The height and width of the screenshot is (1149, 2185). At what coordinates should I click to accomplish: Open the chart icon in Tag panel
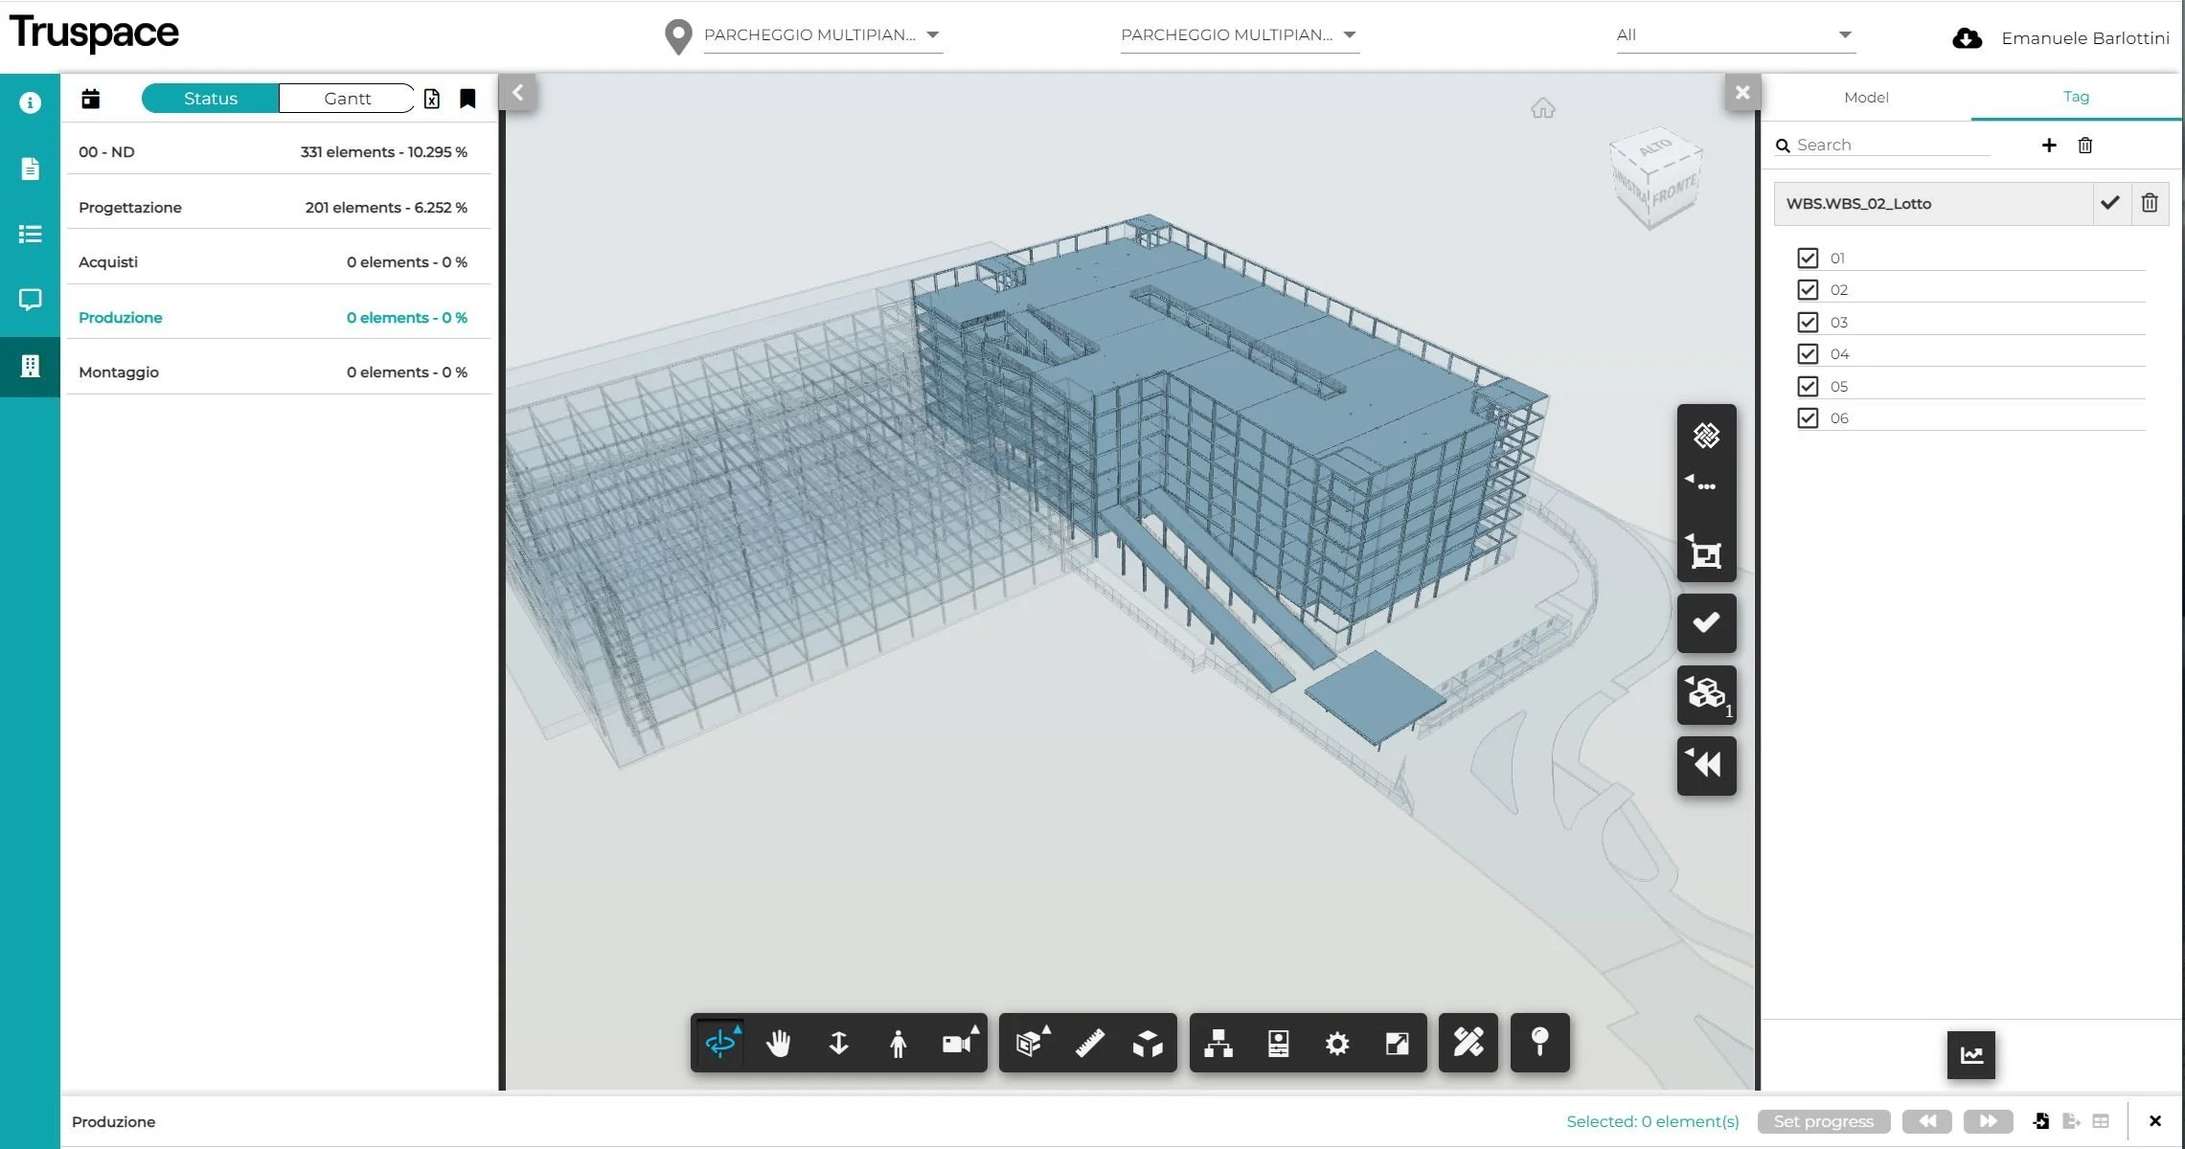tap(1970, 1054)
